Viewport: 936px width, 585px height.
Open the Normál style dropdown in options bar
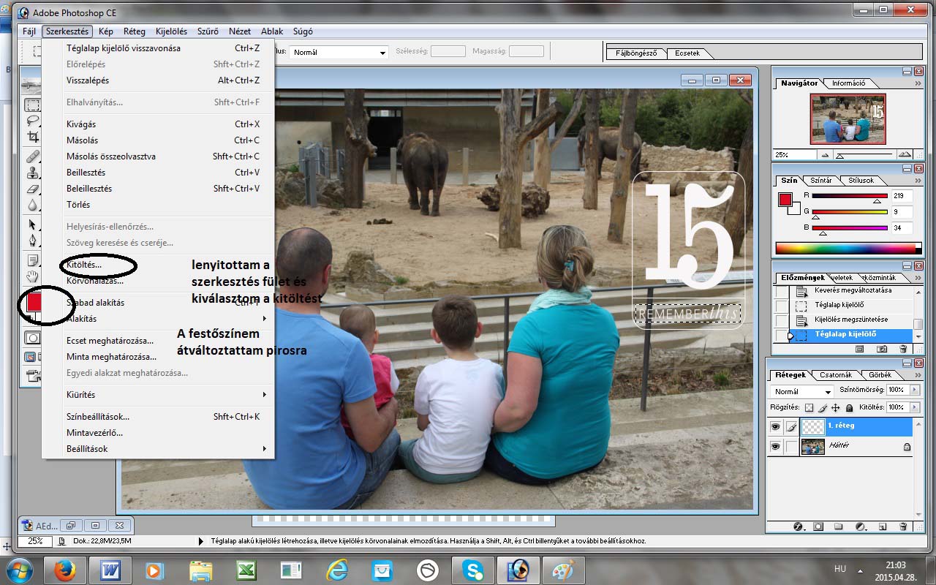(339, 52)
